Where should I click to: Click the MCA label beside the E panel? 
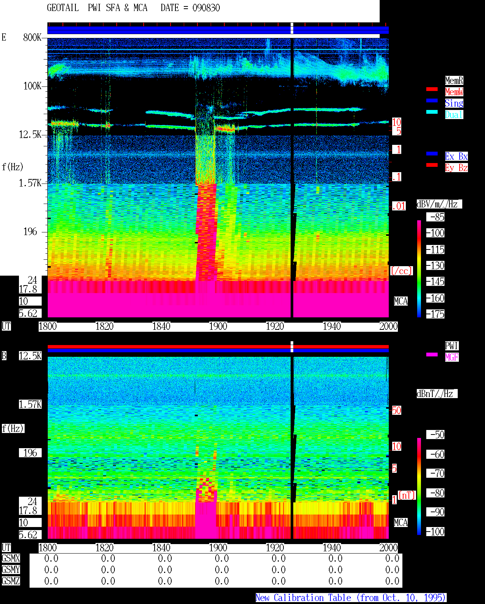(401, 301)
